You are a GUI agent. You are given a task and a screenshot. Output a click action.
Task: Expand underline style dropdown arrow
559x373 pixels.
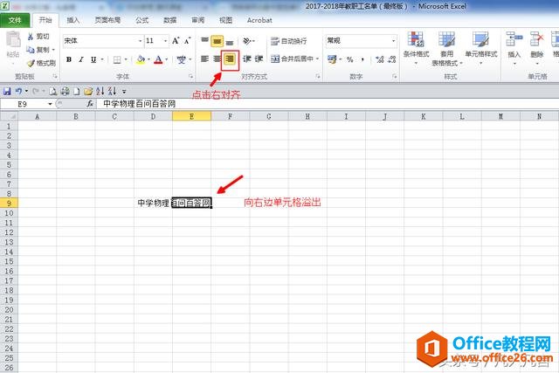(102, 59)
